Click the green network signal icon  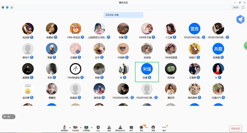pyautogui.click(x=11, y=7)
